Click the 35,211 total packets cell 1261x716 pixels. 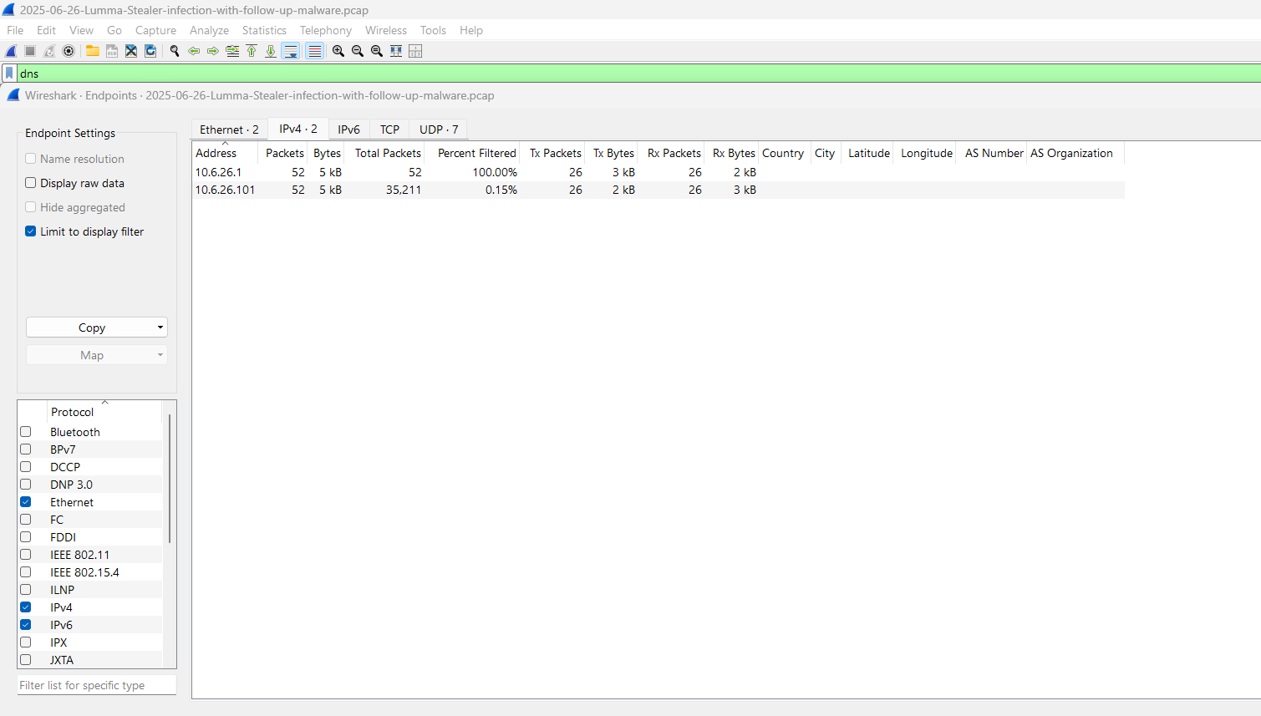[404, 190]
